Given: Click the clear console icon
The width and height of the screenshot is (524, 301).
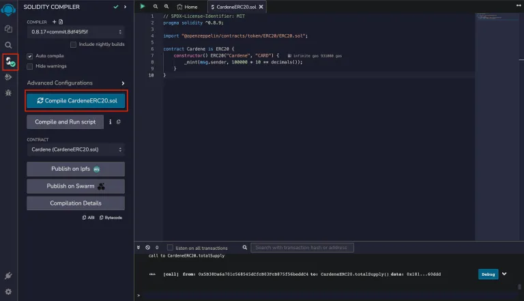Looking at the screenshot, I should [x=147, y=248].
